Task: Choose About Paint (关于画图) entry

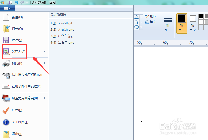Action: 24,122
